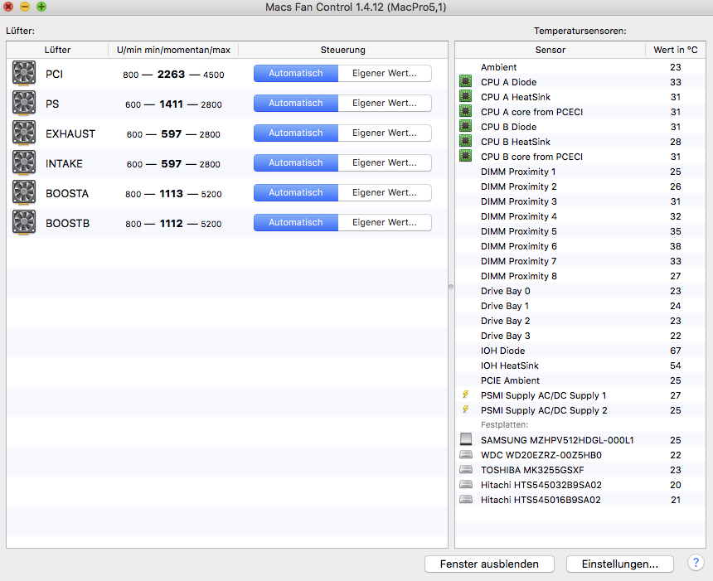713x581 pixels.
Task: Click the BOOSTA fan name
Action: click(67, 194)
